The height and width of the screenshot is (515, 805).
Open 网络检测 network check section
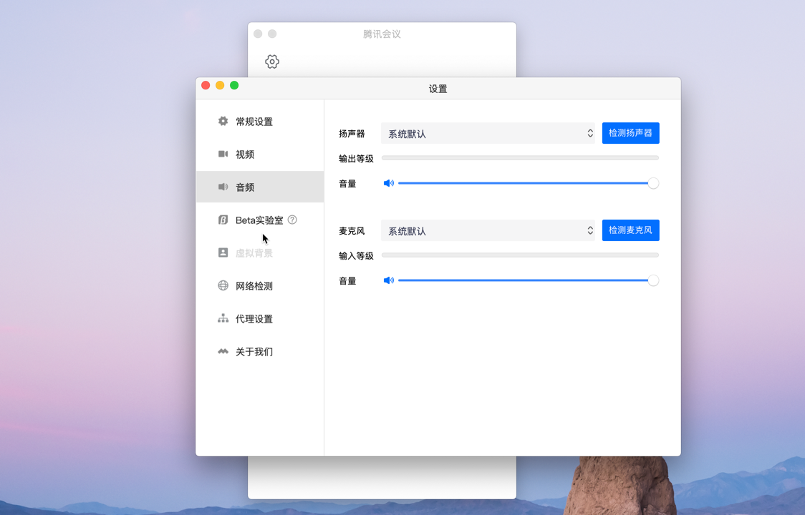(x=260, y=285)
